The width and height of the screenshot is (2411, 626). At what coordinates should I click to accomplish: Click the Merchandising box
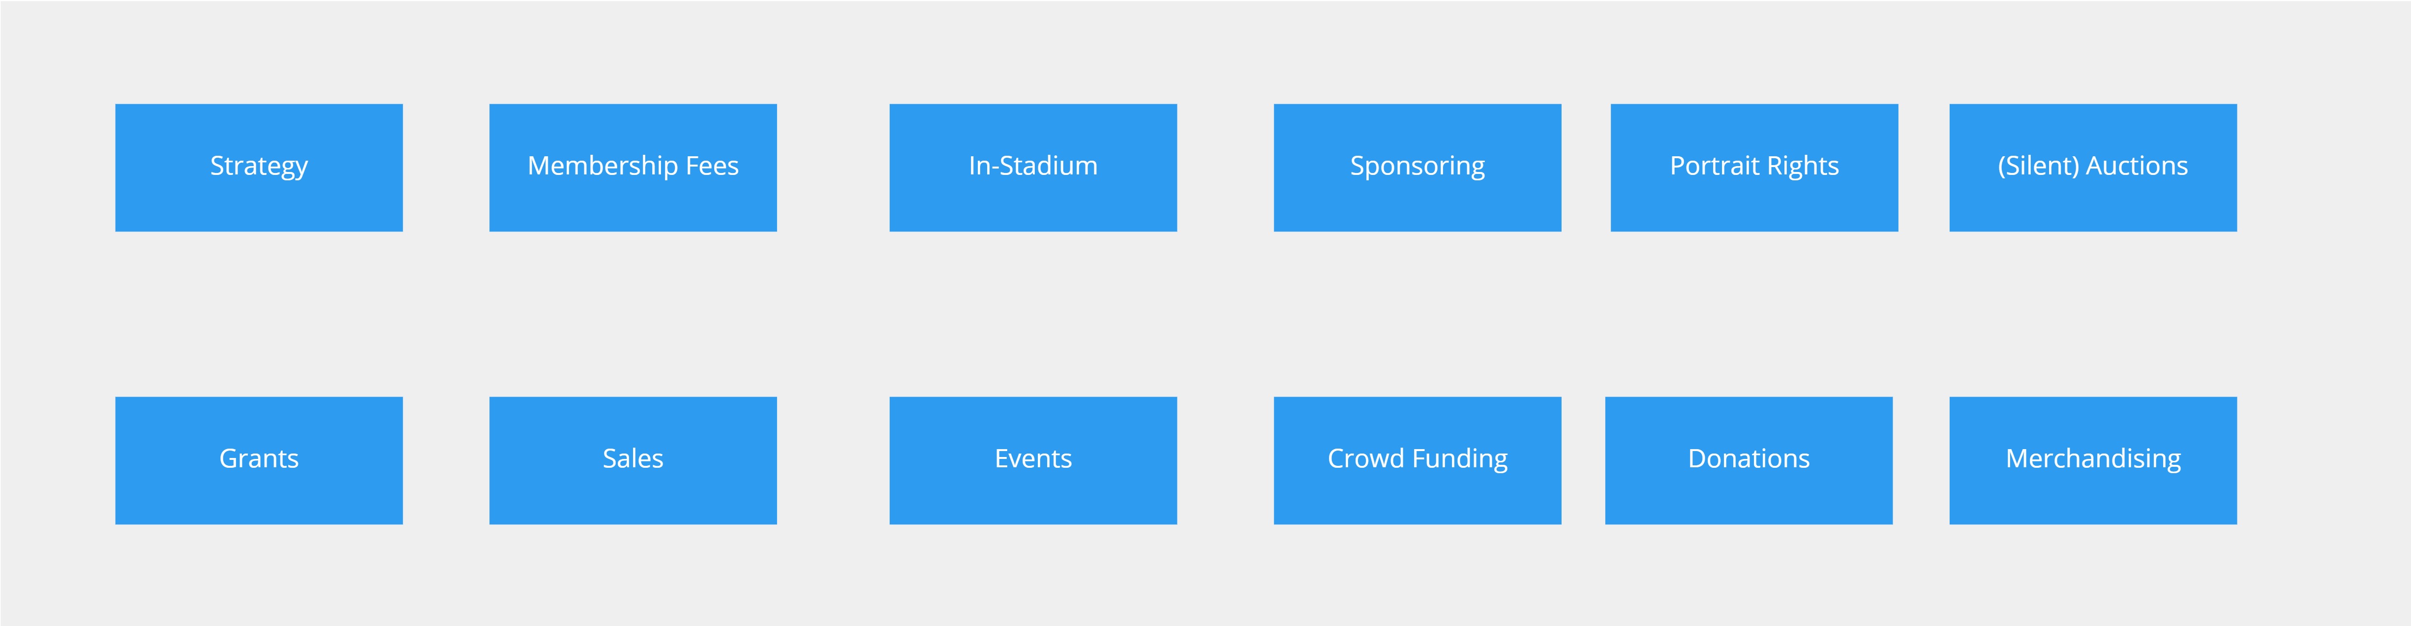pos(2093,460)
